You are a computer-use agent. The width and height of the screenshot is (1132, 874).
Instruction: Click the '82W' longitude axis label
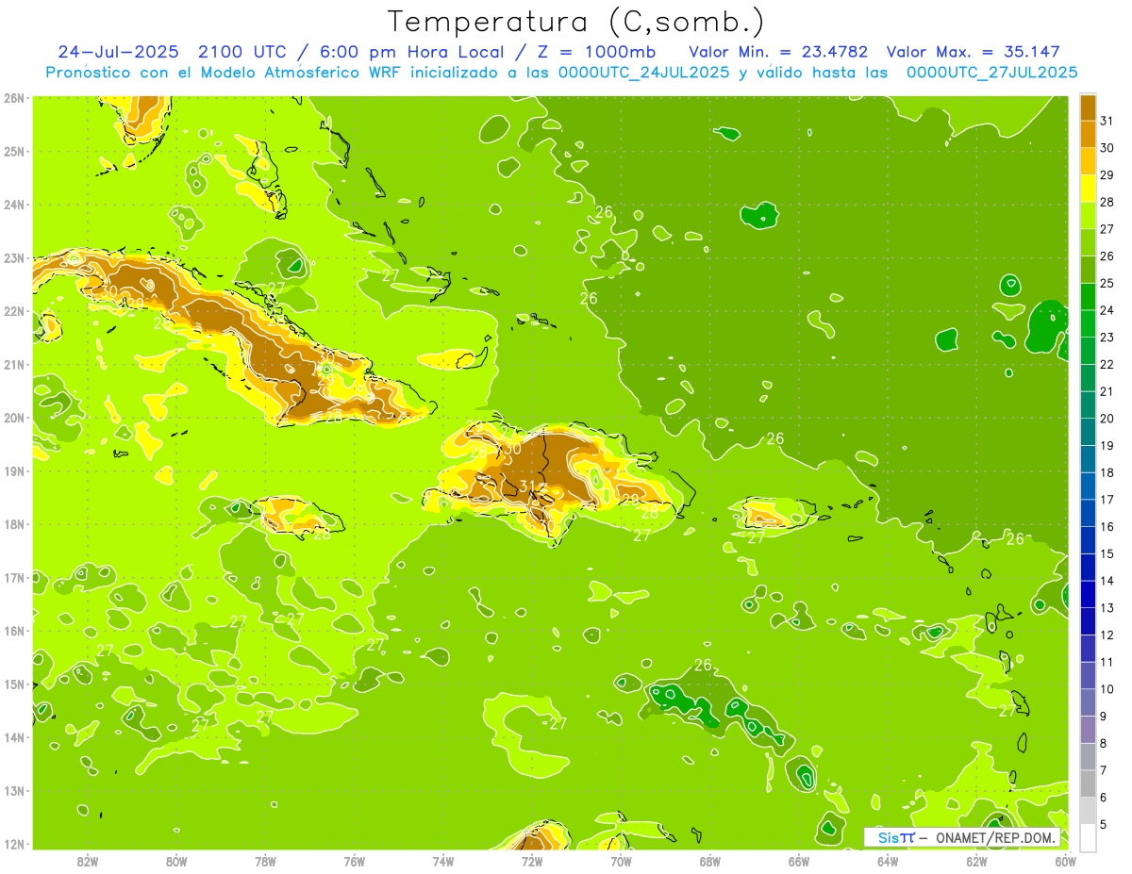coord(87,862)
